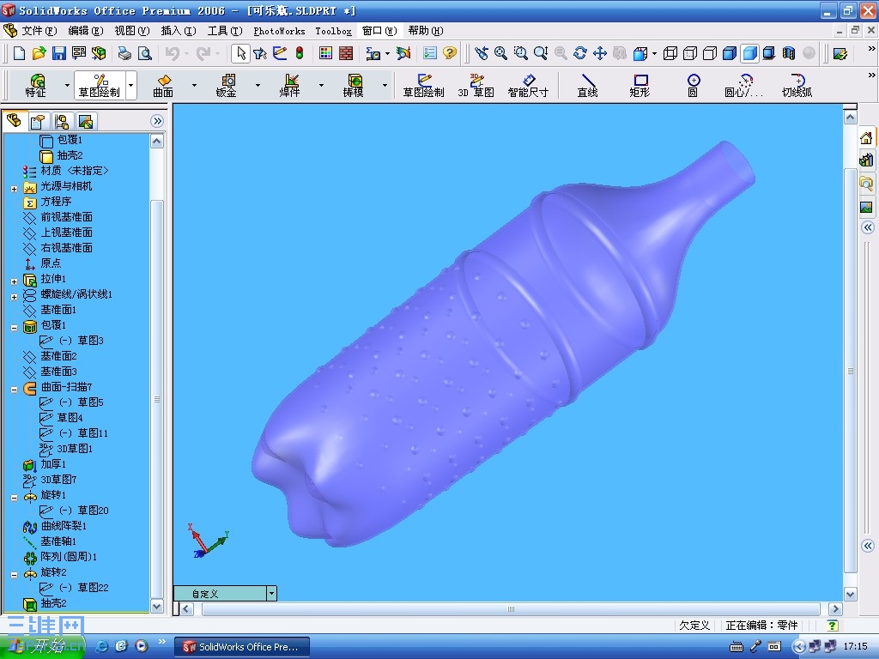Toggle Section View icon
This screenshot has width=879, height=659.
coord(789,53)
